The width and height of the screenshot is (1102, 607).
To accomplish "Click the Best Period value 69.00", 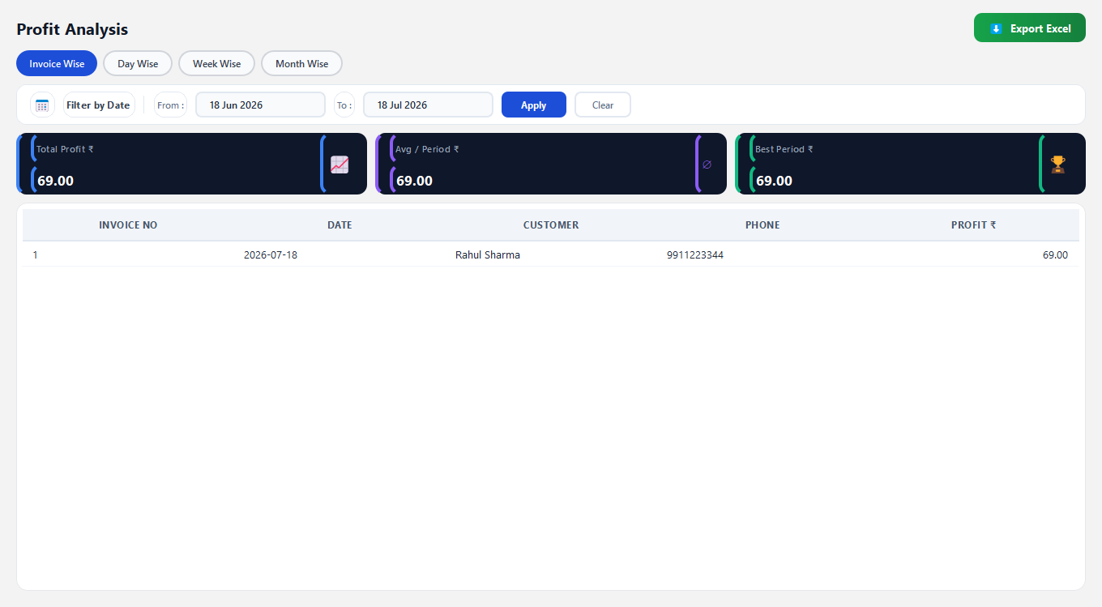I will [x=774, y=181].
